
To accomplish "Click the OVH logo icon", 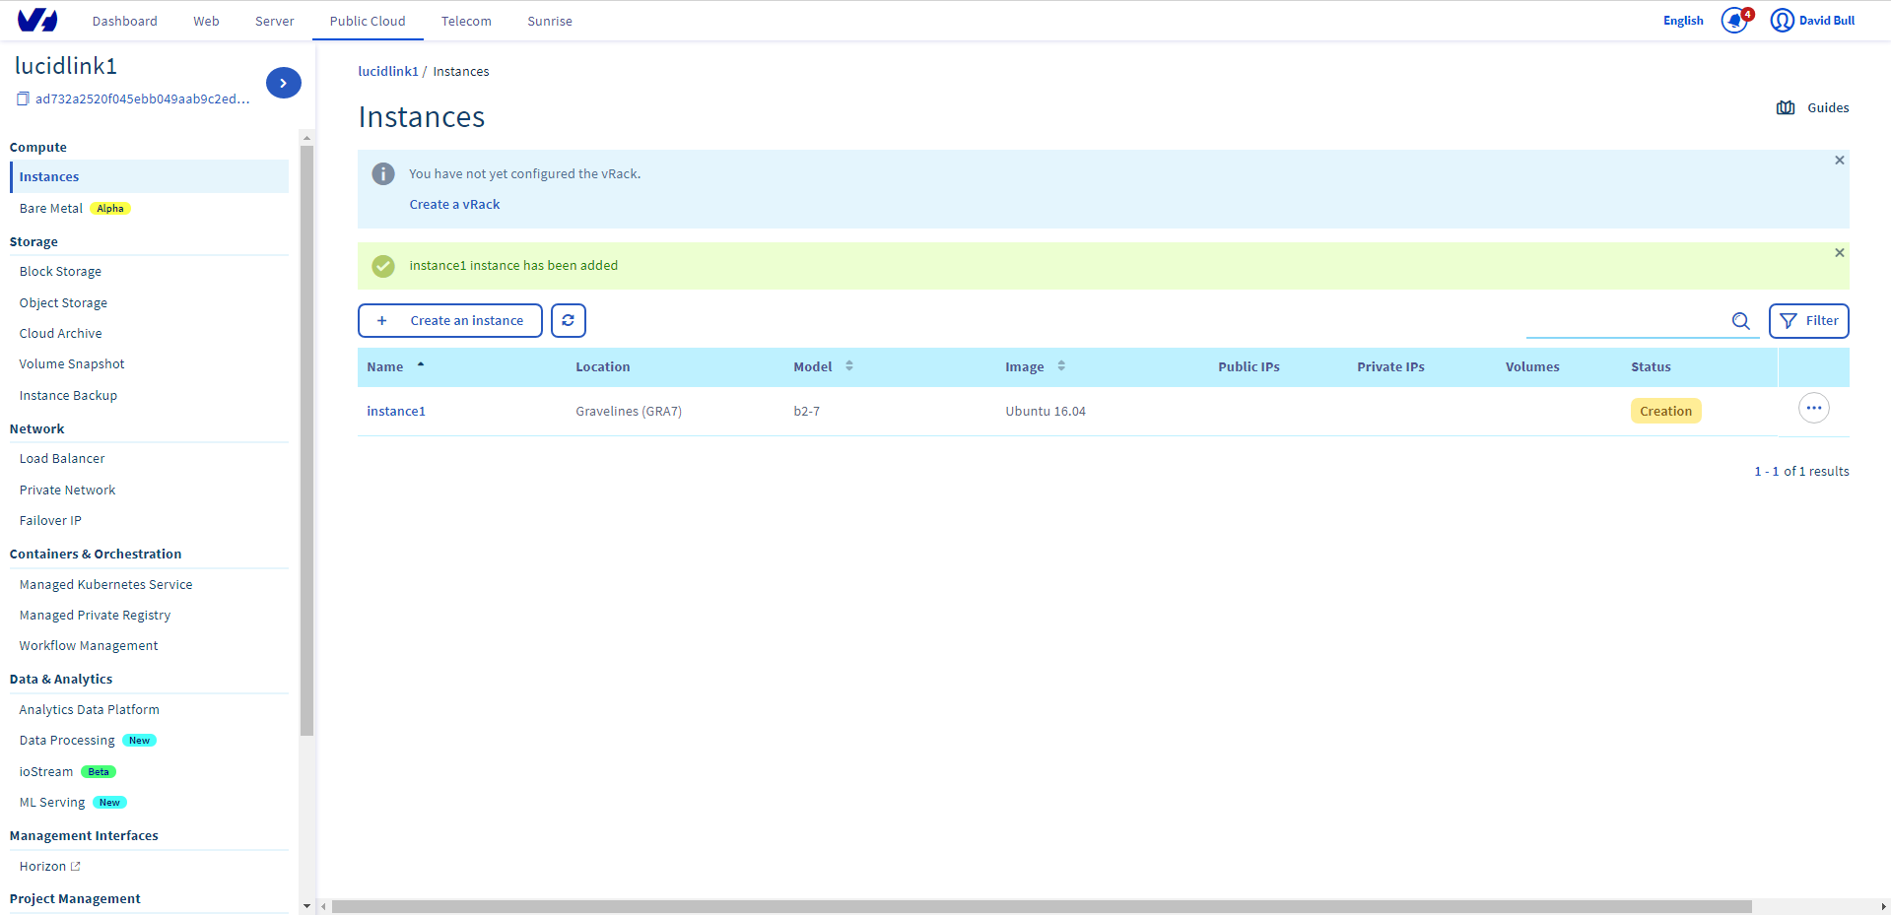I will click(x=37, y=20).
